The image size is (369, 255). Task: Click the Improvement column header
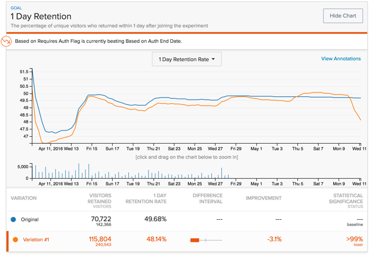pyautogui.click(x=263, y=198)
